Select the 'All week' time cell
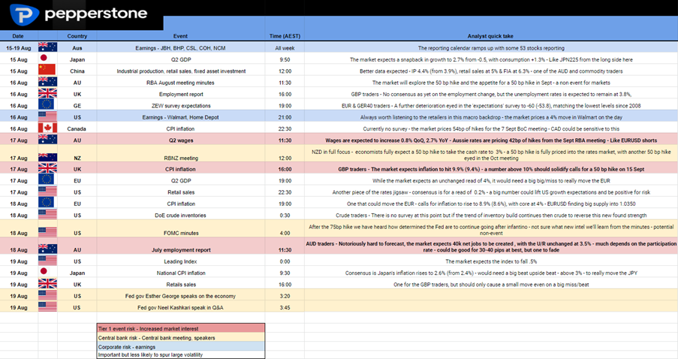 point(285,48)
